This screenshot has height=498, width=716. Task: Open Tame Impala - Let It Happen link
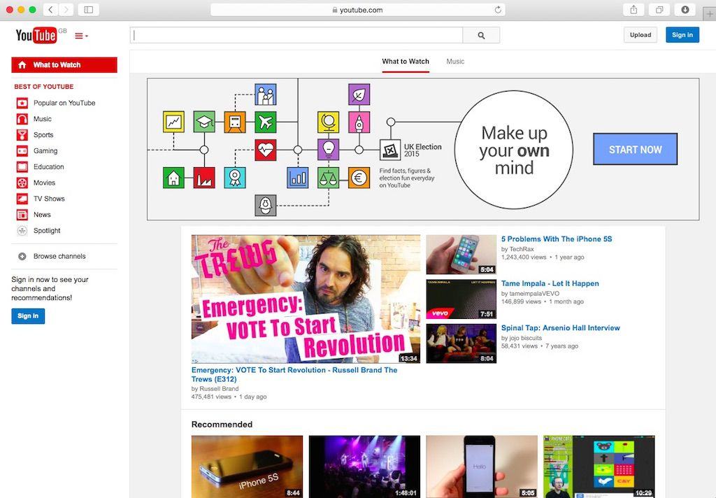pyautogui.click(x=550, y=283)
